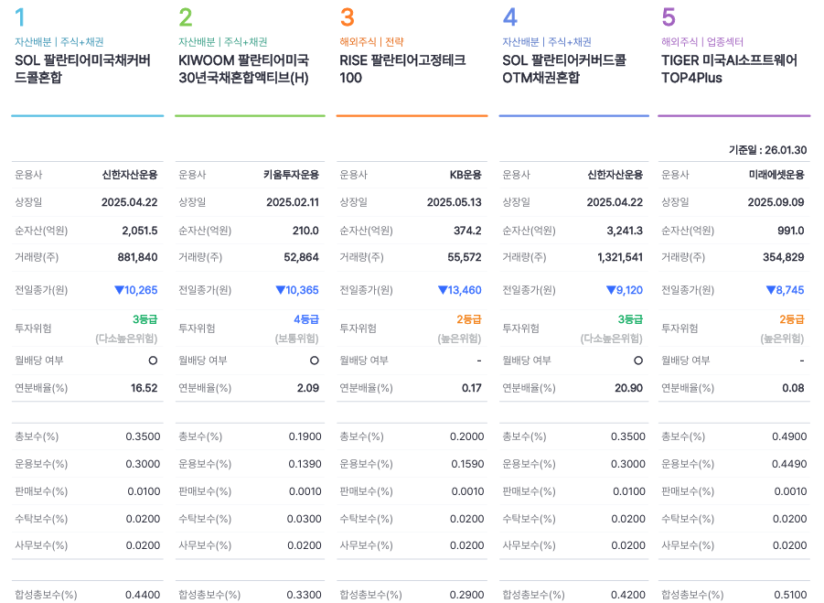The height and width of the screenshot is (603, 824).
Task: Click the rank number 1 heading
Action: (20, 17)
